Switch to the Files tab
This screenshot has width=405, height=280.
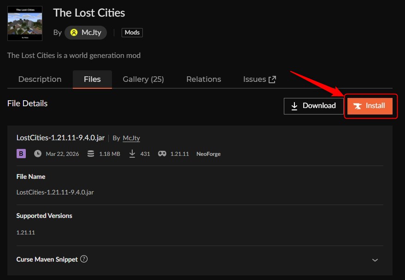92,79
